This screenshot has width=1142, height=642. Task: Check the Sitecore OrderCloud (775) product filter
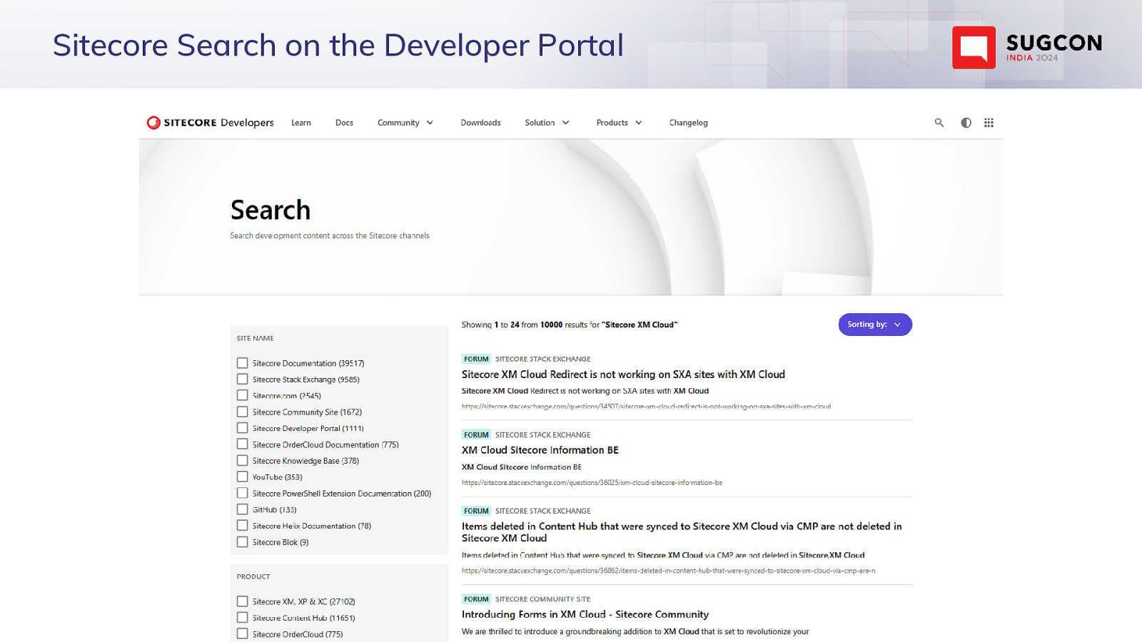243,633
